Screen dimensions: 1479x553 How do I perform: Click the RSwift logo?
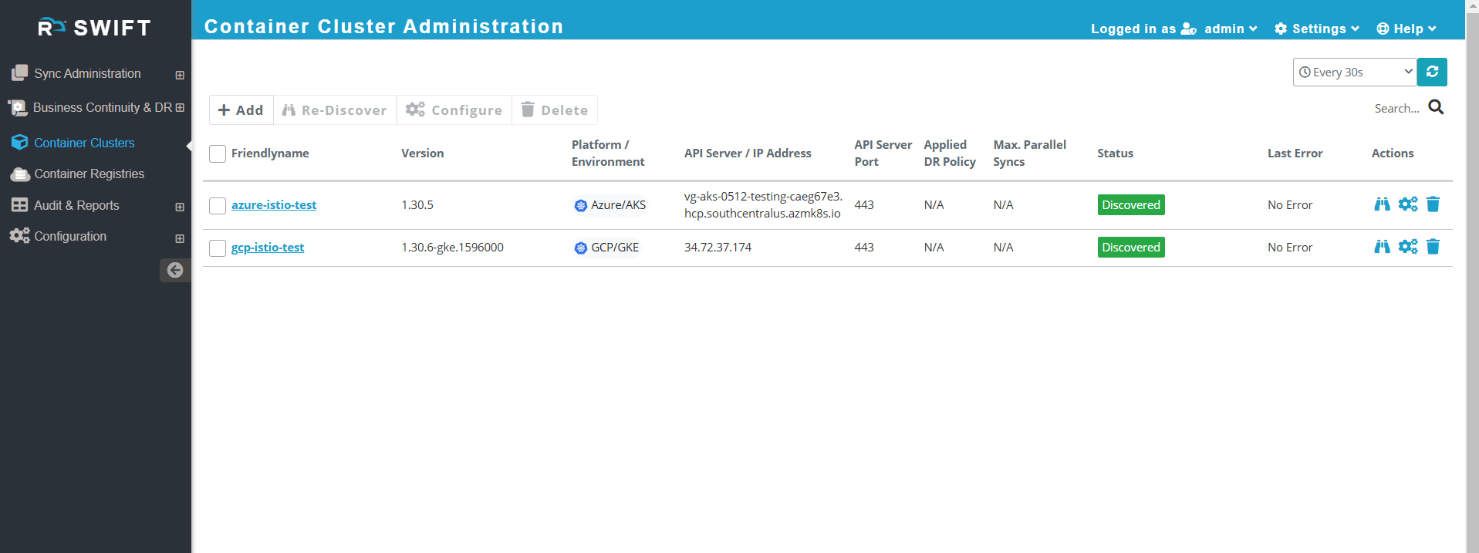(x=95, y=28)
